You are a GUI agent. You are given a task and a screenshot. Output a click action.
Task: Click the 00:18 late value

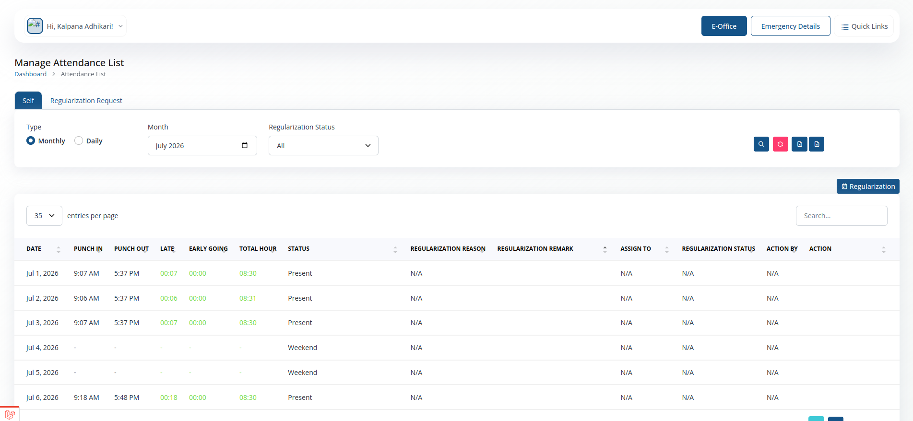[x=169, y=398]
